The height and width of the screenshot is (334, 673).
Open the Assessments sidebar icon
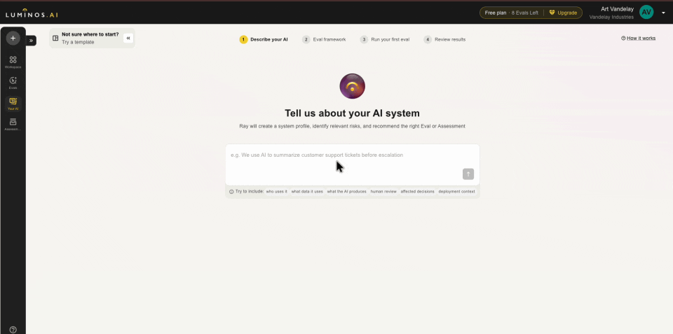point(13,125)
